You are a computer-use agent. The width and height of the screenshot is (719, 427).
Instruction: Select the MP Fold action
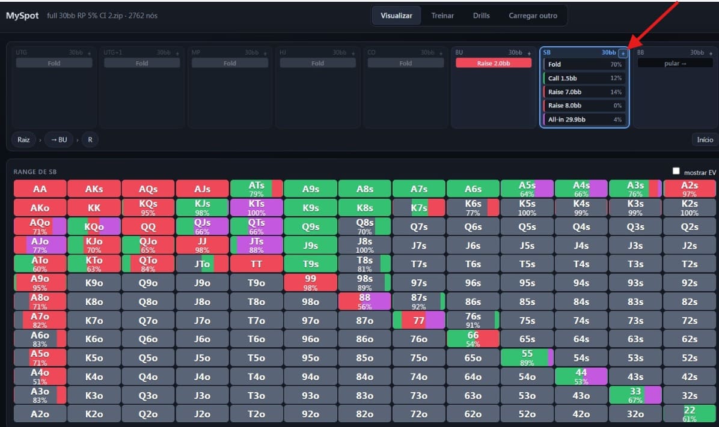(230, 63)
